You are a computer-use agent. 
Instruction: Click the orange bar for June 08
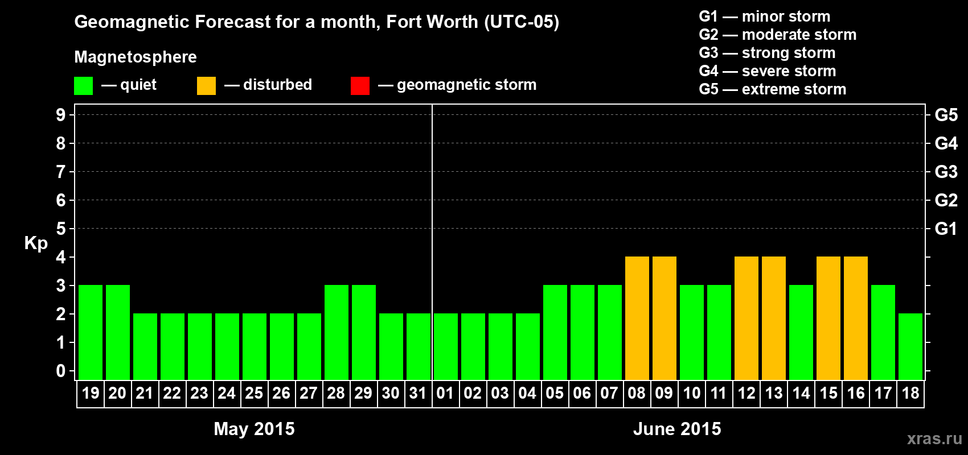[x=637, y=318]
